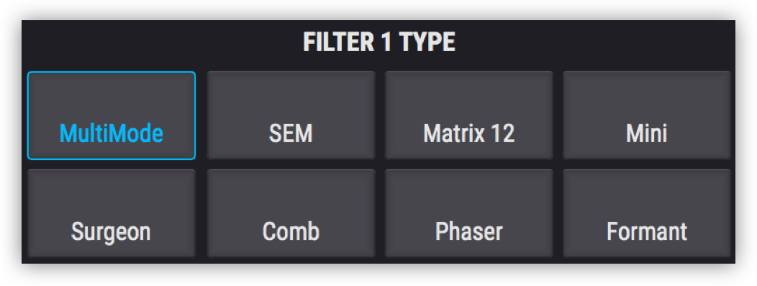Select the Formant filter type
757x286 pixels.
pyautogui.click(x=647, y=213)
